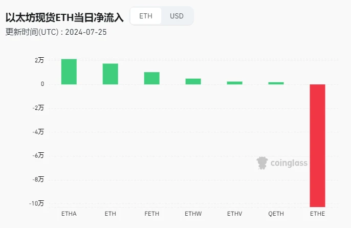The width and height of the screenshot is (351, 228).
Task: Click the ETHA x-axis label
Action: tap(69, 213)
